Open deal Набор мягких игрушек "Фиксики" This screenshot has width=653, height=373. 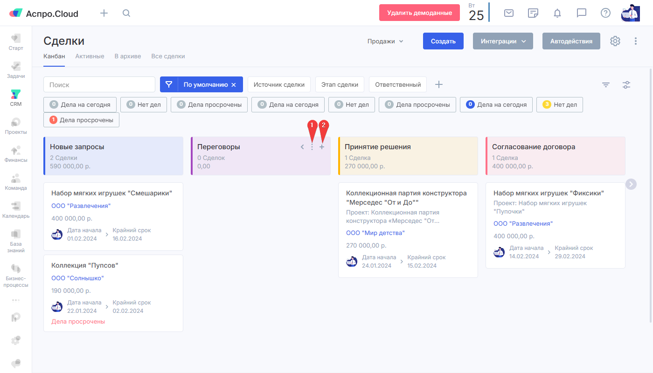tap(549, 193)
